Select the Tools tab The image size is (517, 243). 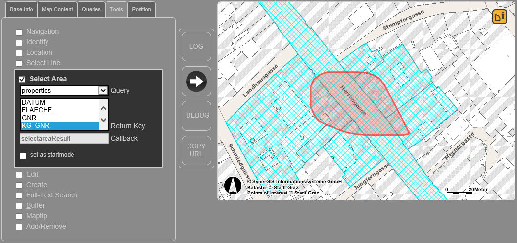click(x=116, y=9)
